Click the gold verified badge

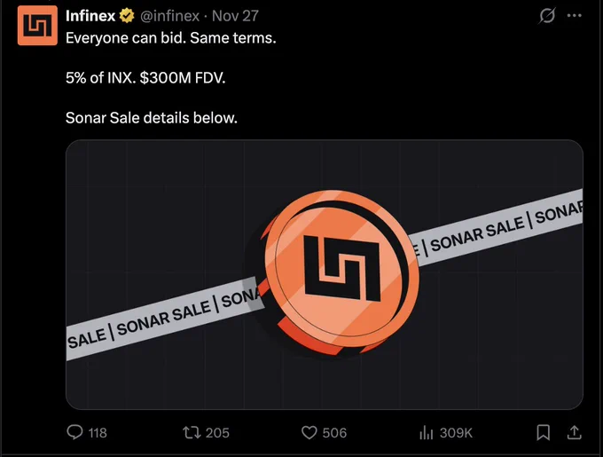[x=127, y=16]
